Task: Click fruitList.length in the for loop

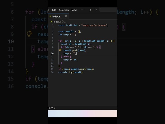Action: [94, 41]
